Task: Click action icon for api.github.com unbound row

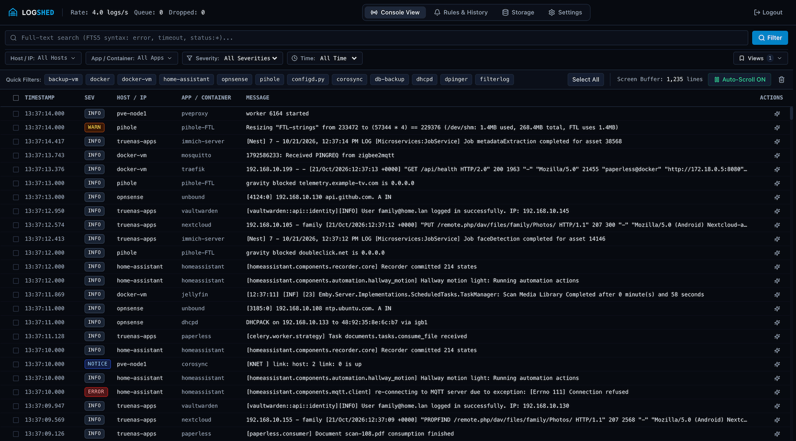Action: [777, 197]
